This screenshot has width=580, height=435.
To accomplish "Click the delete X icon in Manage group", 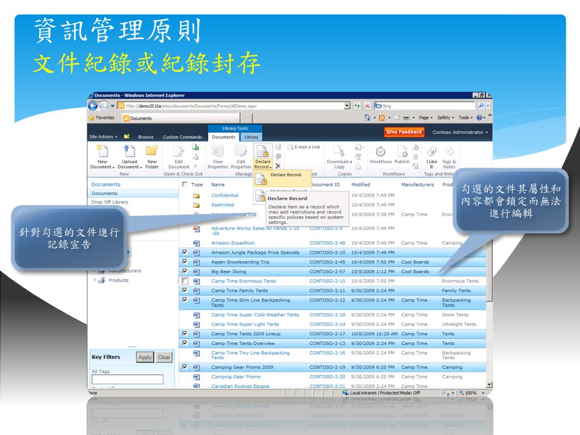I will tap(278, 166).
